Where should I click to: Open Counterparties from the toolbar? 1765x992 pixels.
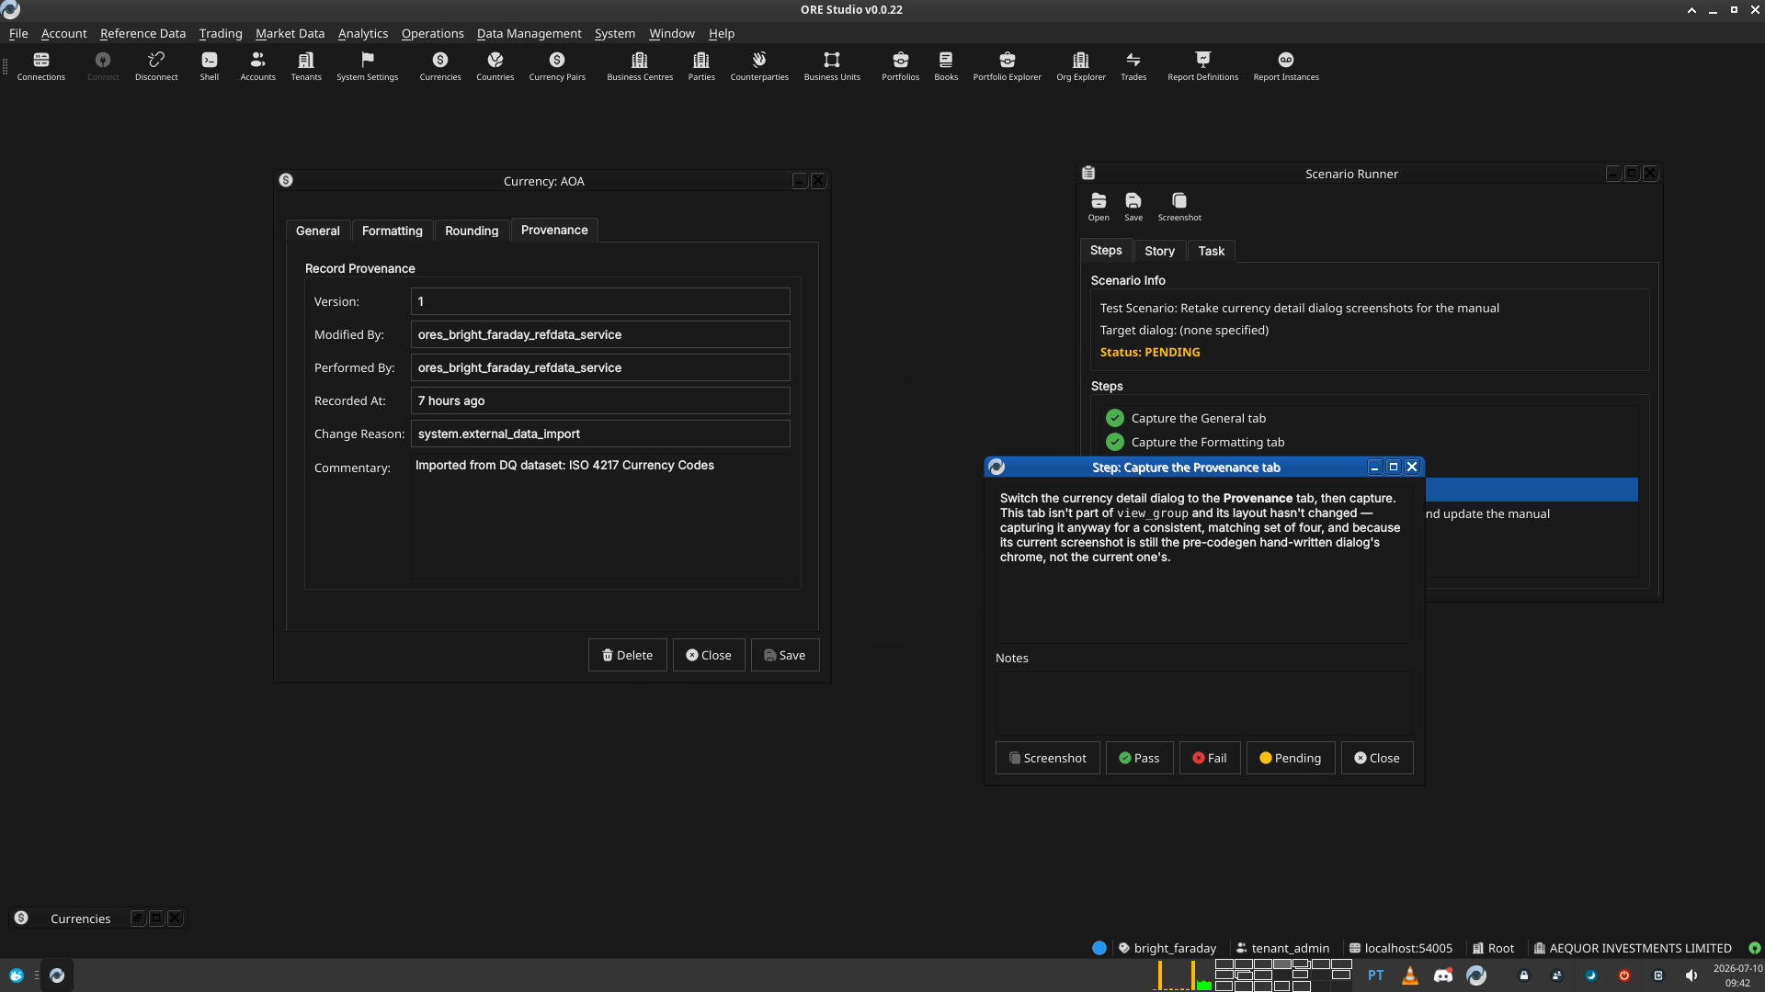(x=759, y=65)
